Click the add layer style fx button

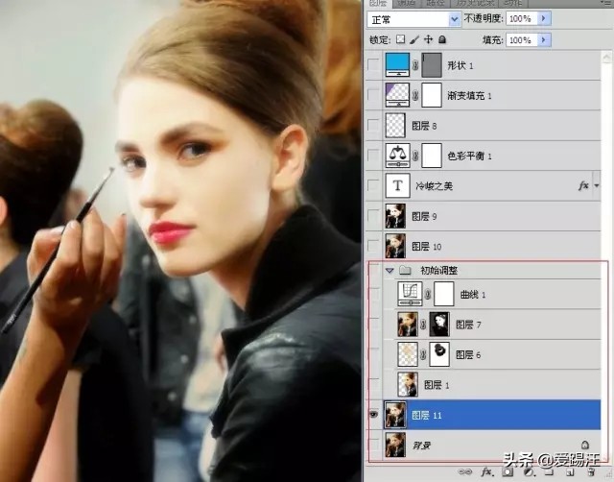click(x=486, y=472)
